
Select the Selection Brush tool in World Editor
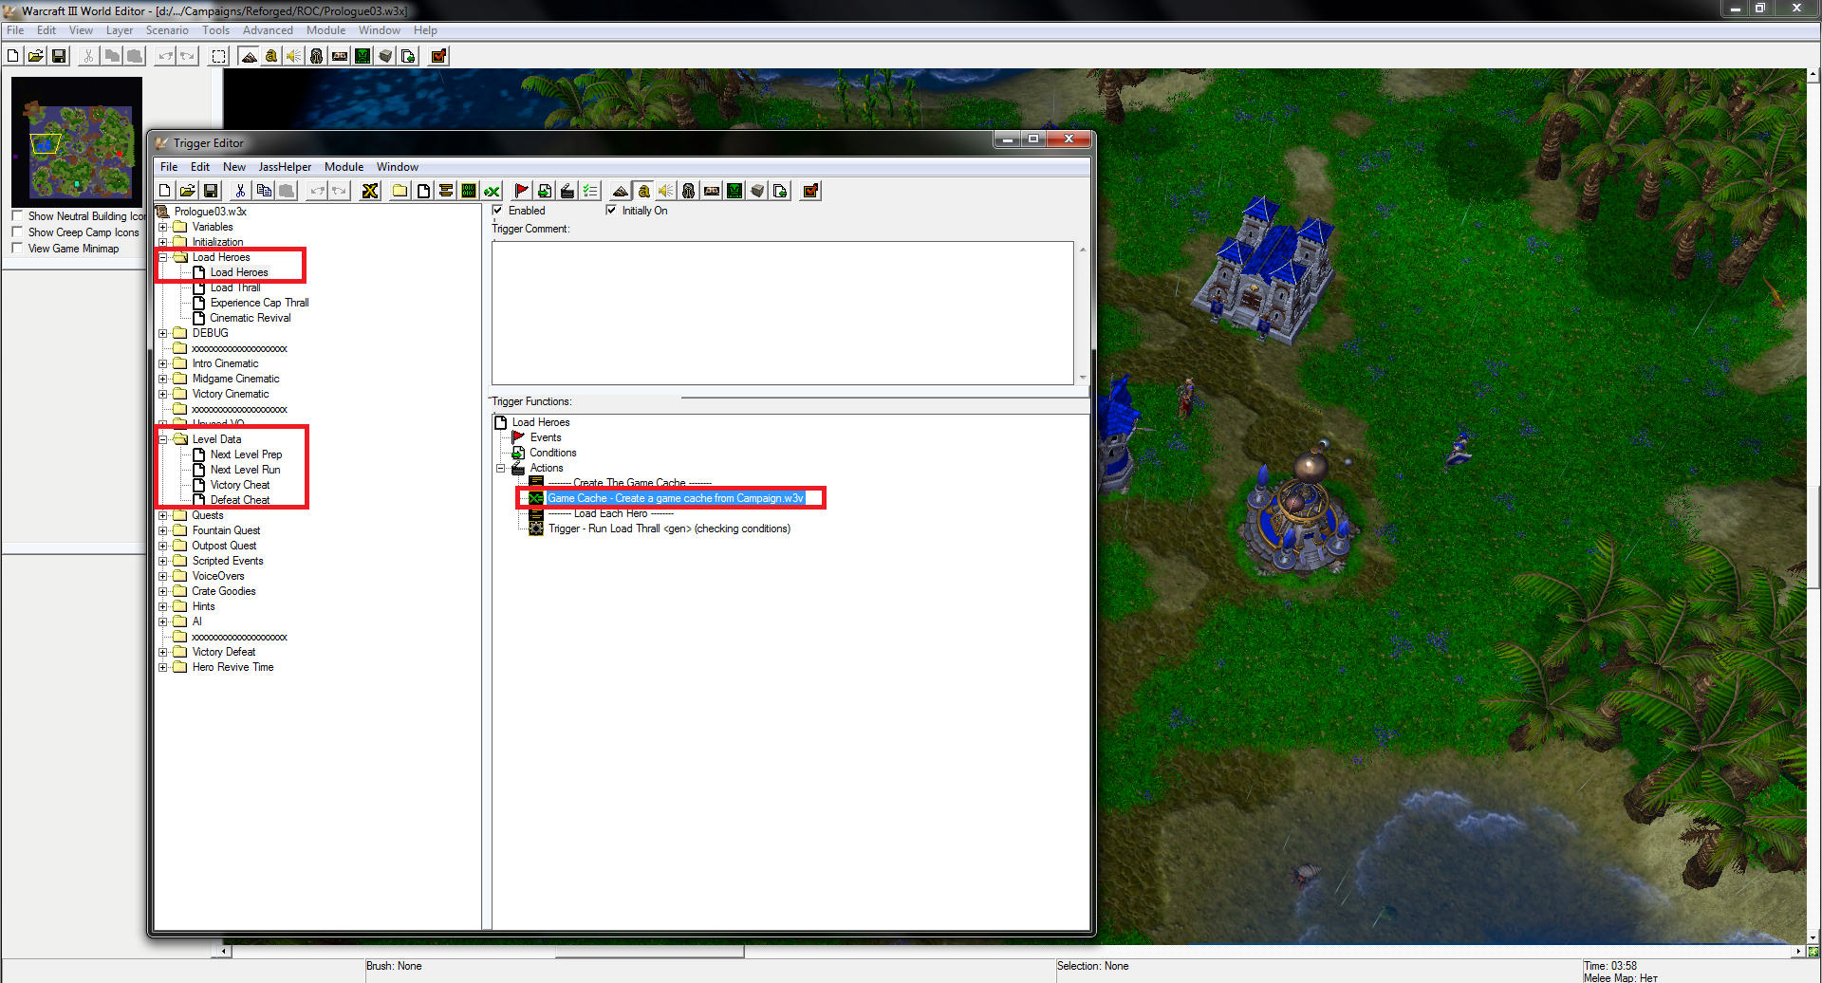point(219,56)
